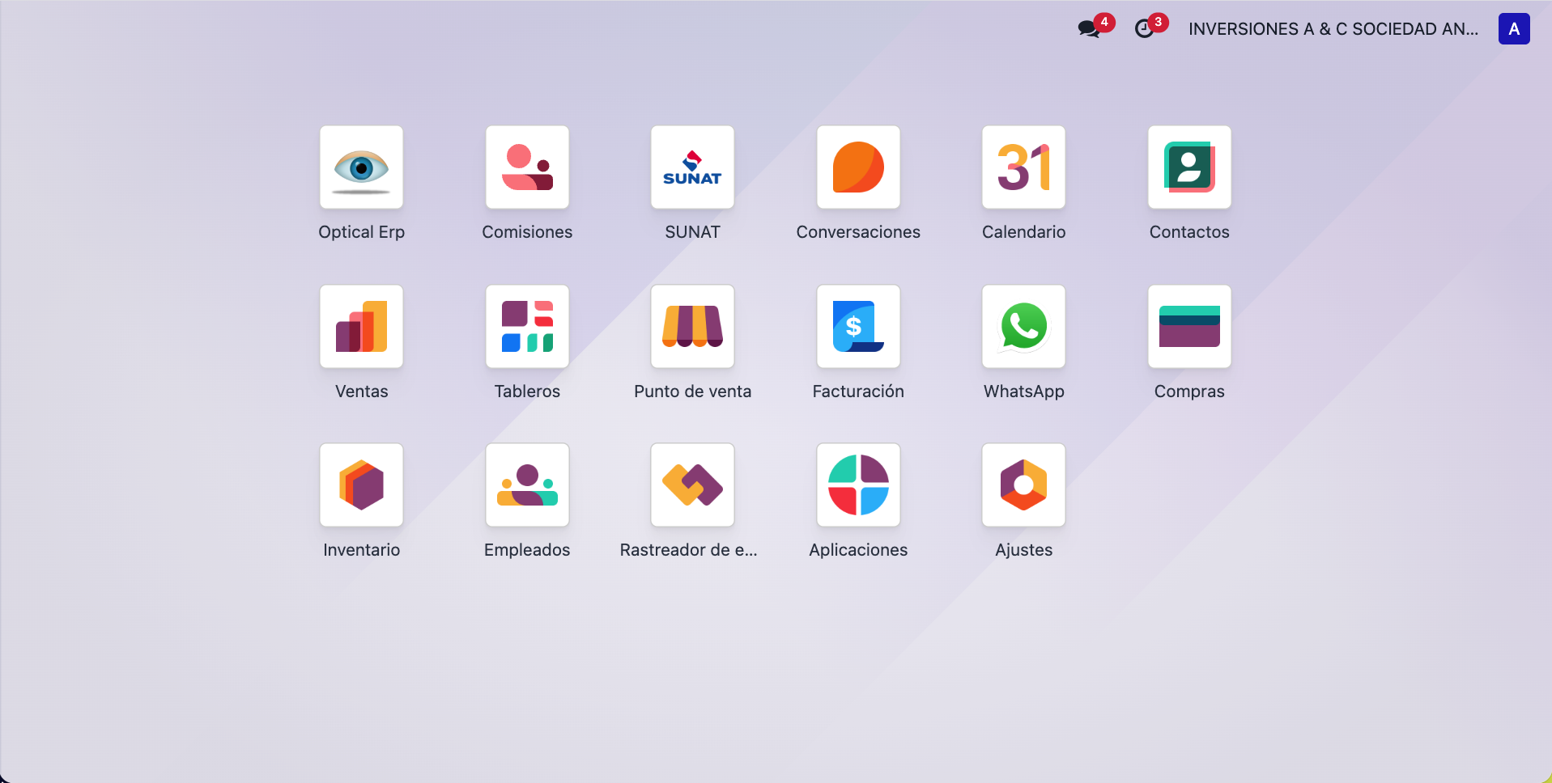Launch the Comisiones module
Viewport: 1552px width, 783px height.
pyautogui.click(x=527, y=167)
